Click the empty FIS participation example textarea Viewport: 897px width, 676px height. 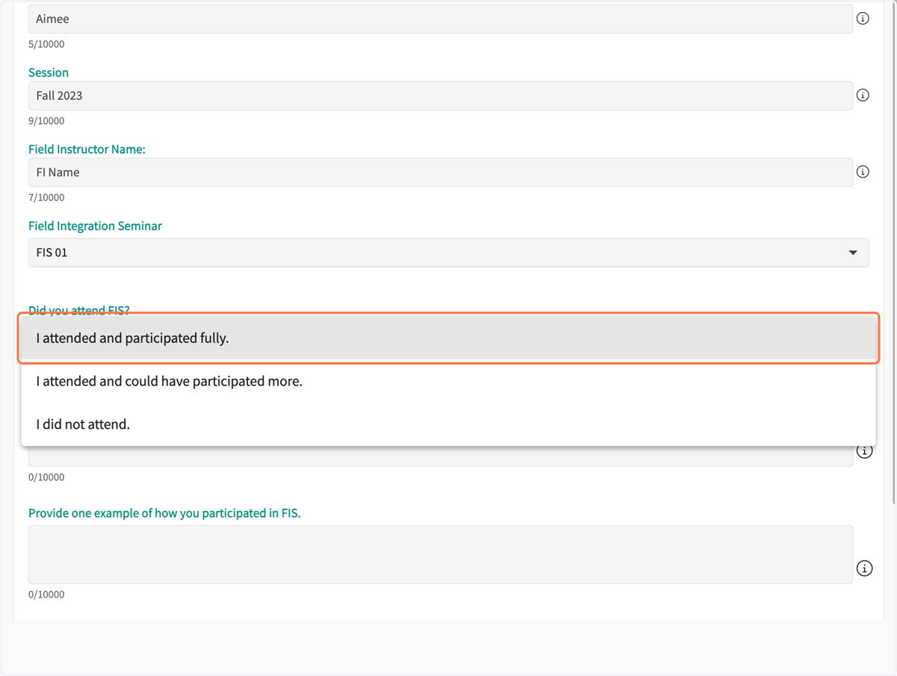pos(440,554)
